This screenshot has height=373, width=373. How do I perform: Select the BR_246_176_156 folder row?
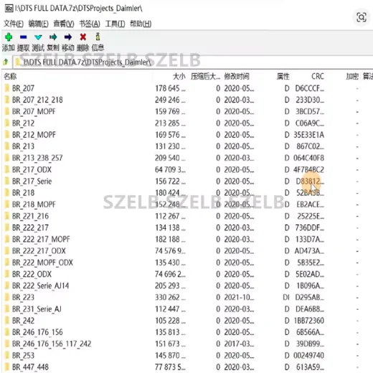click(x=37, y=332)
